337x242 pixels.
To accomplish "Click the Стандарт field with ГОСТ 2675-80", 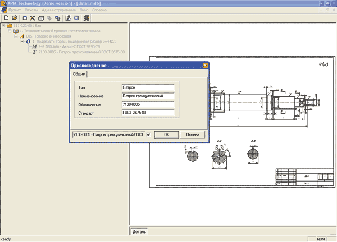I will tap(148, 114).
